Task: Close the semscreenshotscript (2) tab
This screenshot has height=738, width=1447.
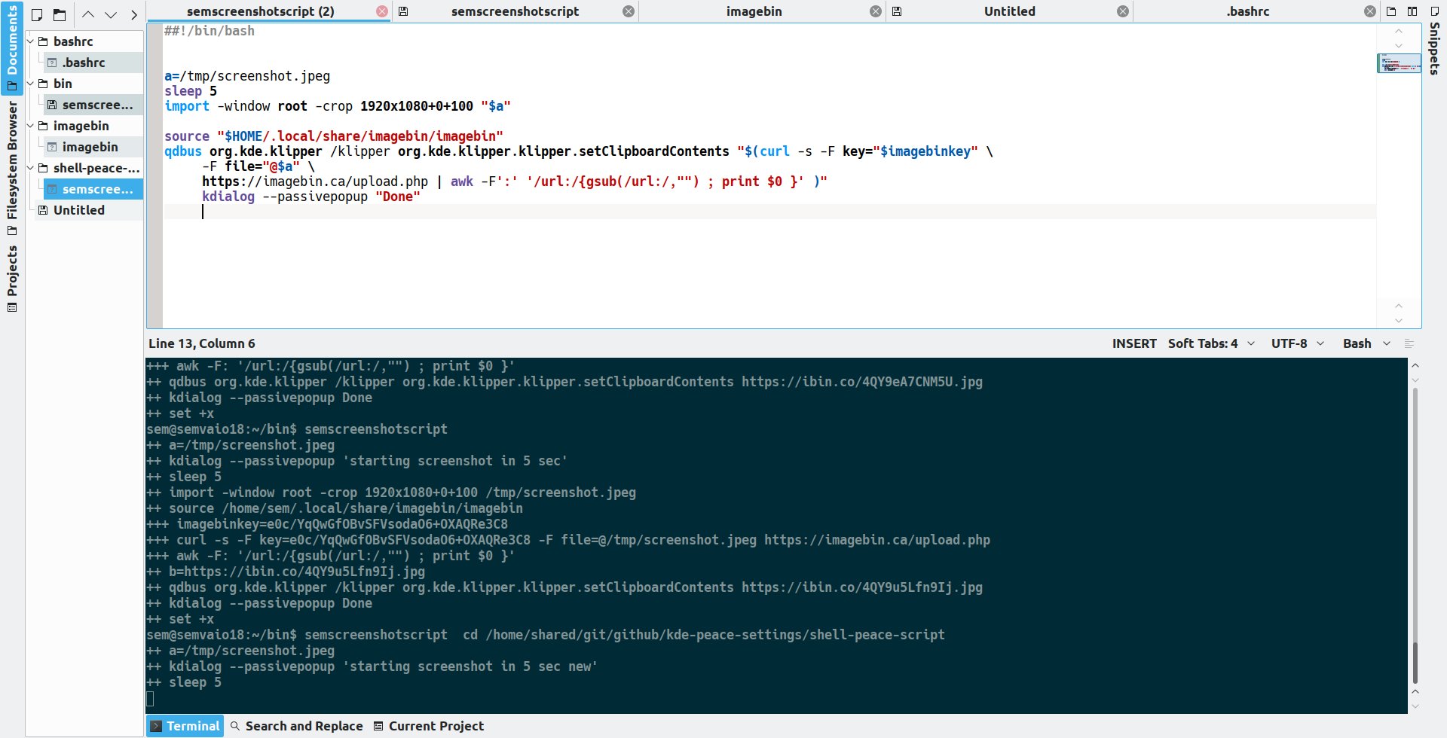Action: tap(382, 11)
